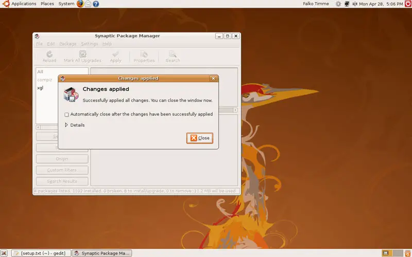Switch to Synaptic Package Manager taskbar item
Screen dimensions: 412x257
102,253
